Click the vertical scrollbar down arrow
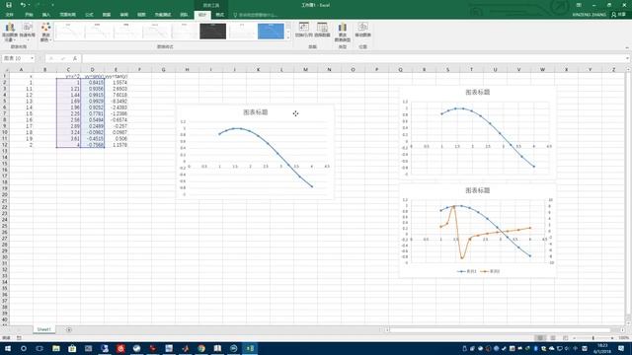 tap(628, 322)
